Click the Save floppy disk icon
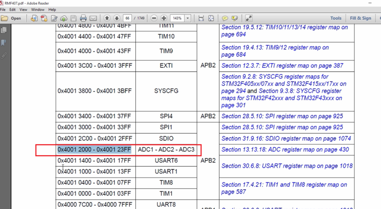Viewport: 381px width, 209px height. (73, 18)
